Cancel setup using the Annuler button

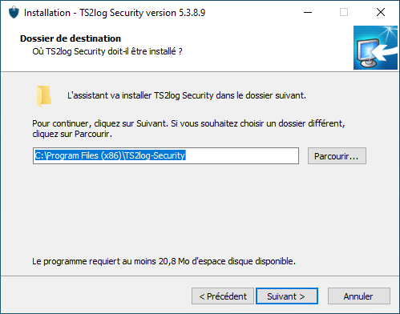tap(359, 296)
